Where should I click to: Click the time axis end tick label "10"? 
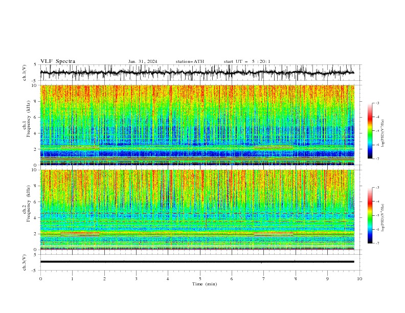click(x=359, y=279)
